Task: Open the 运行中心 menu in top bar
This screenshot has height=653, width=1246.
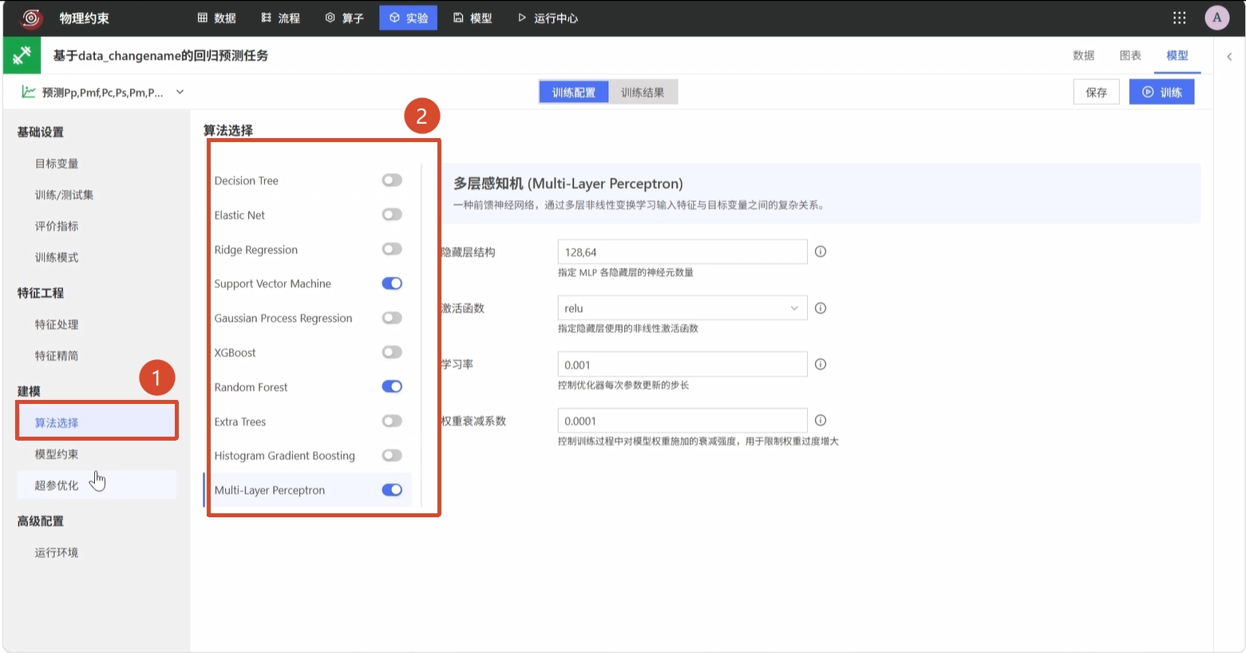Action: coord(548,18)
